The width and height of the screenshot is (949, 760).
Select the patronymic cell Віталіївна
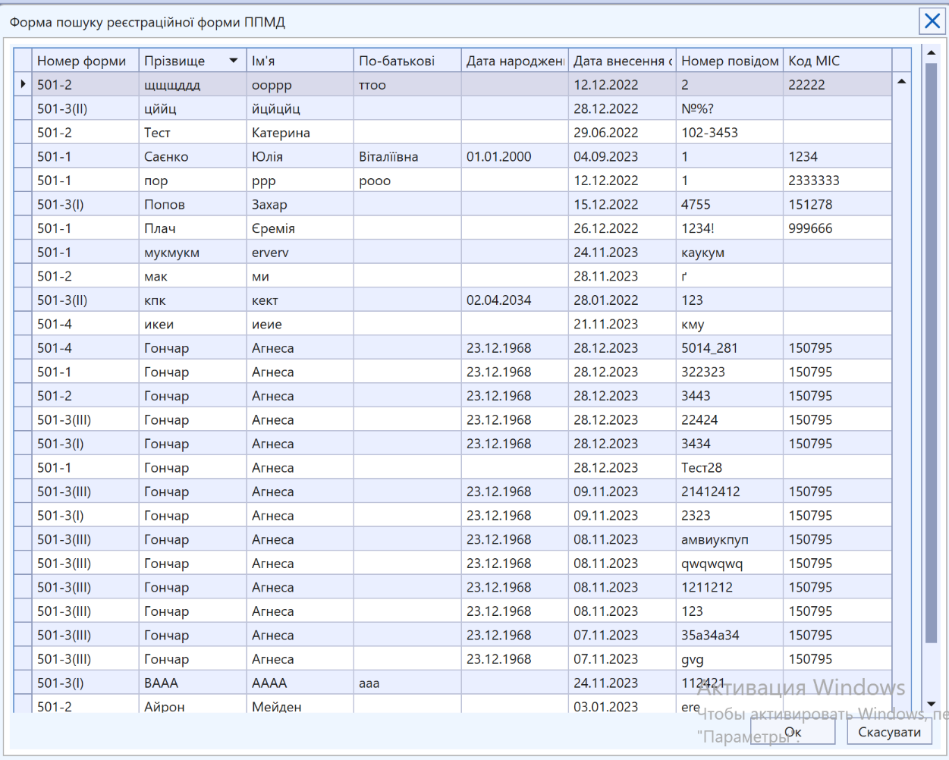(407, 156)
